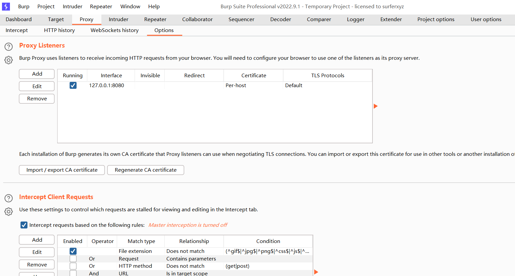Disable the File extension intercept rule
515x276 pixels.
[x=73, y=251]
